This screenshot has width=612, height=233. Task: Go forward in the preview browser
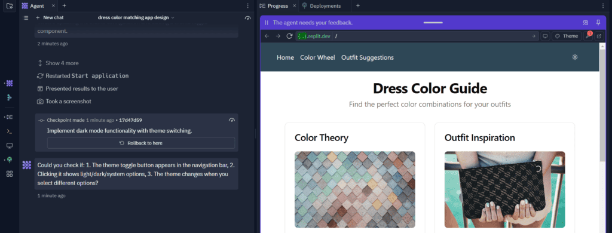click(278, 36)
